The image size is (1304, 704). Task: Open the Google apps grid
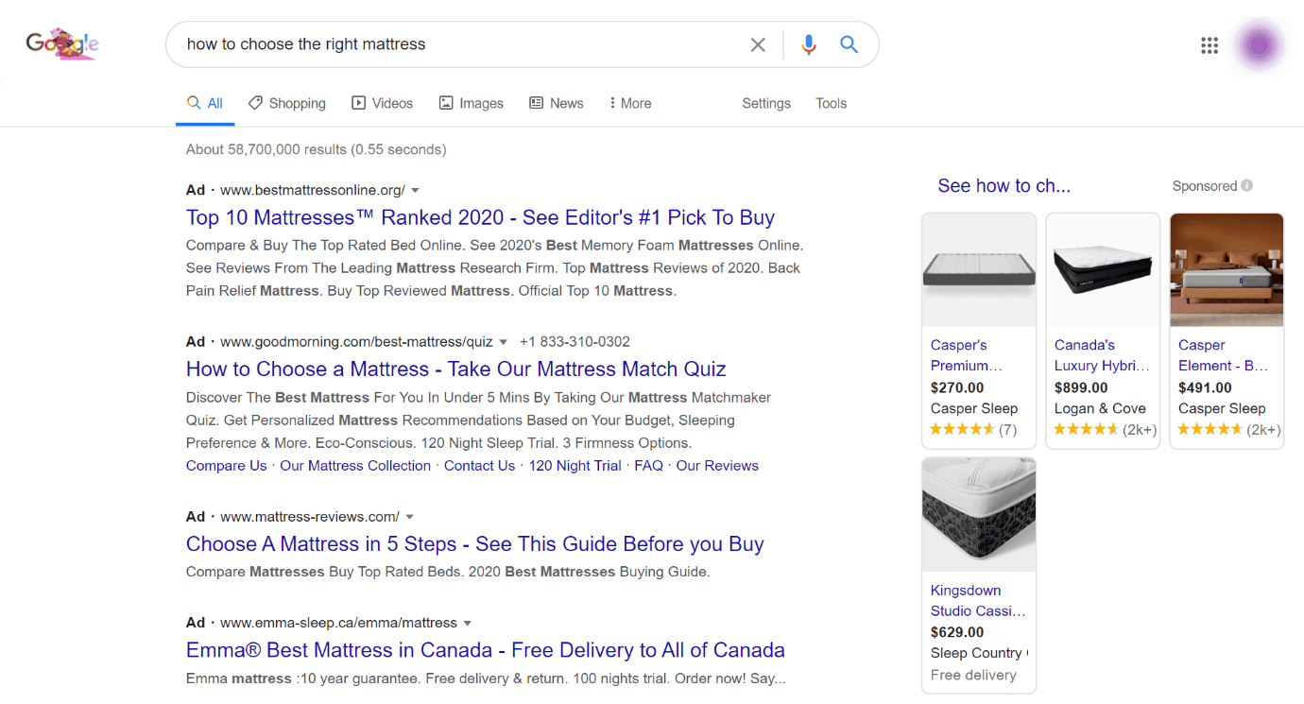pos(1210,45)
